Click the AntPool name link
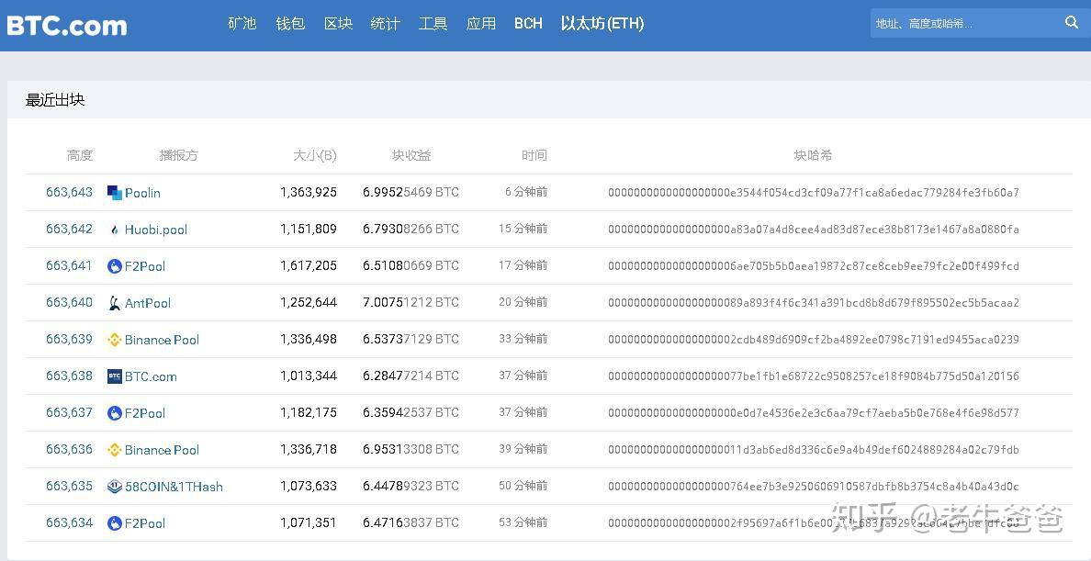The image size is (1091, 561). (148, 303)
